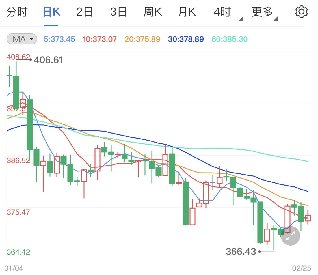Viewport: 318px width, 275px height.
Task: Click the start date label 01/04
Action: 14,268
